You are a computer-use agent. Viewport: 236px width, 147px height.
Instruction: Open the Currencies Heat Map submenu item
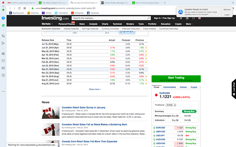coord(168,29)
